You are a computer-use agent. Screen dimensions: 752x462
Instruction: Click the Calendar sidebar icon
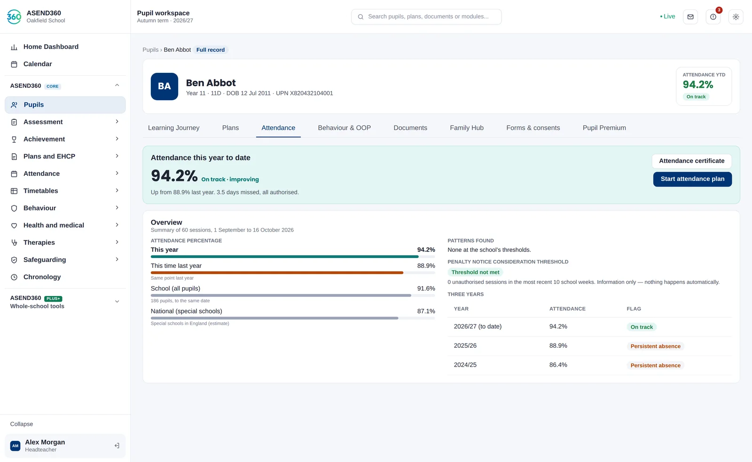pos(14,64)
